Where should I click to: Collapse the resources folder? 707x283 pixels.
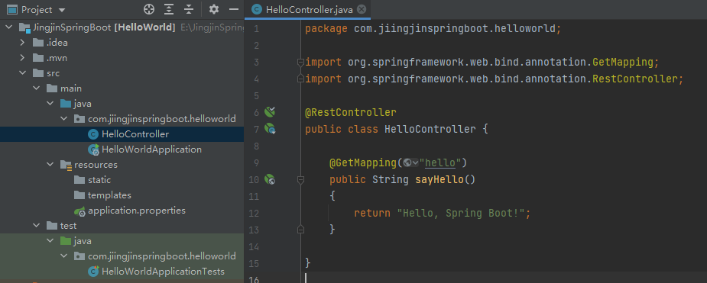50,165
